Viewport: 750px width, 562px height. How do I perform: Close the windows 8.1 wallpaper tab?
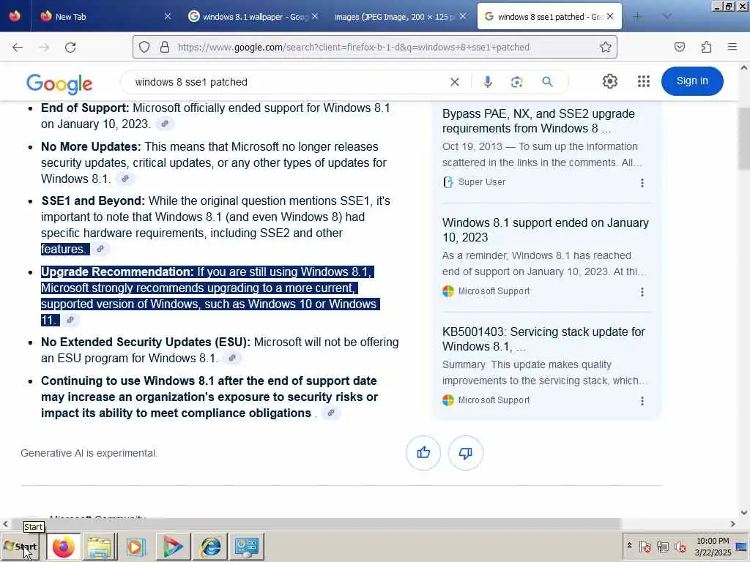coord(315,16)
